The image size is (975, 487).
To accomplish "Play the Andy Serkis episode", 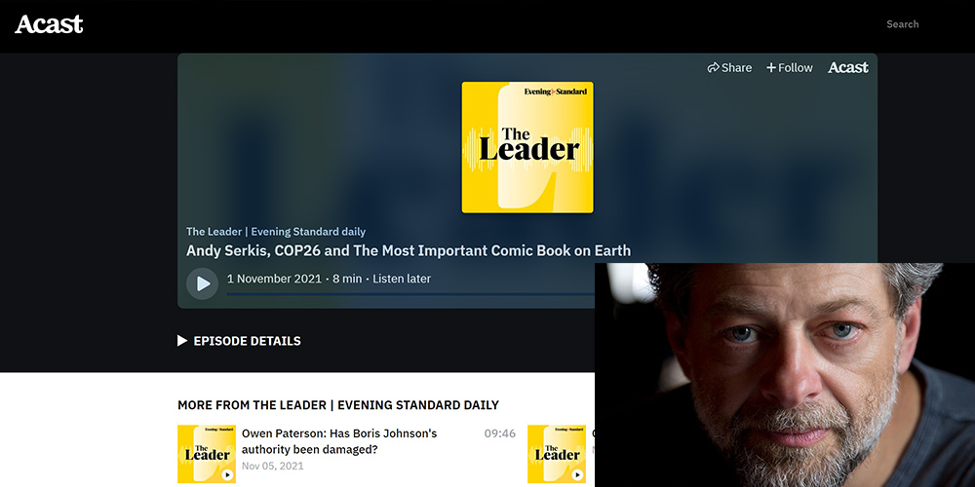I will pos(203,283).
